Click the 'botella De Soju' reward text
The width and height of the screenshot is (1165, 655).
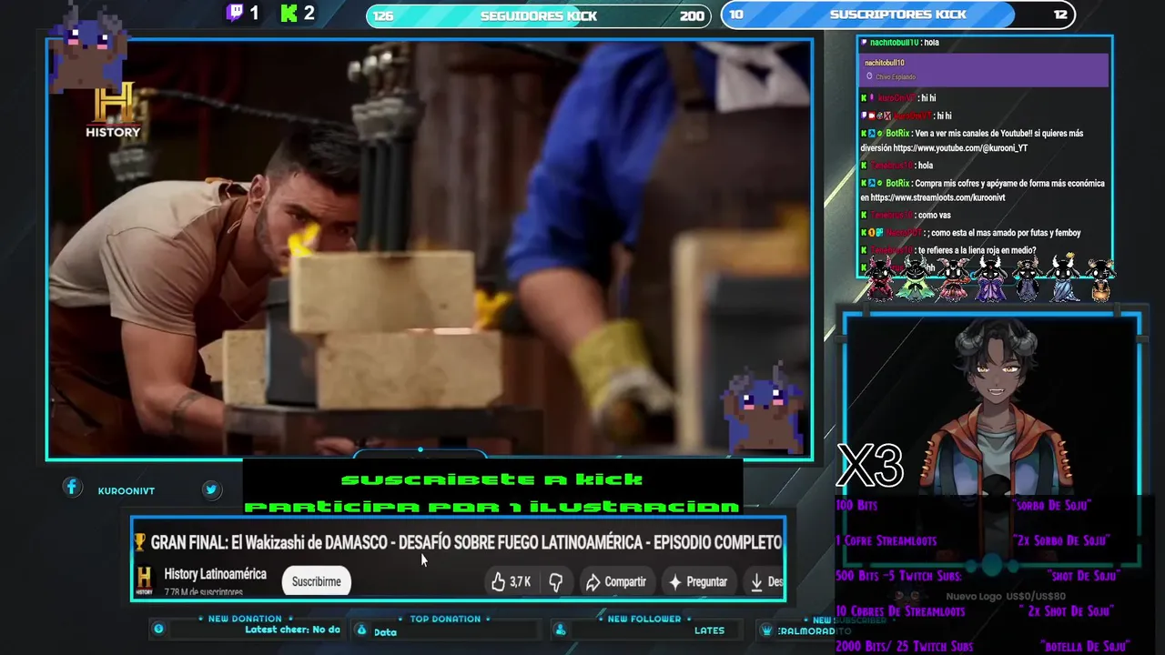pyautogui.click(x=1083, y=647)
